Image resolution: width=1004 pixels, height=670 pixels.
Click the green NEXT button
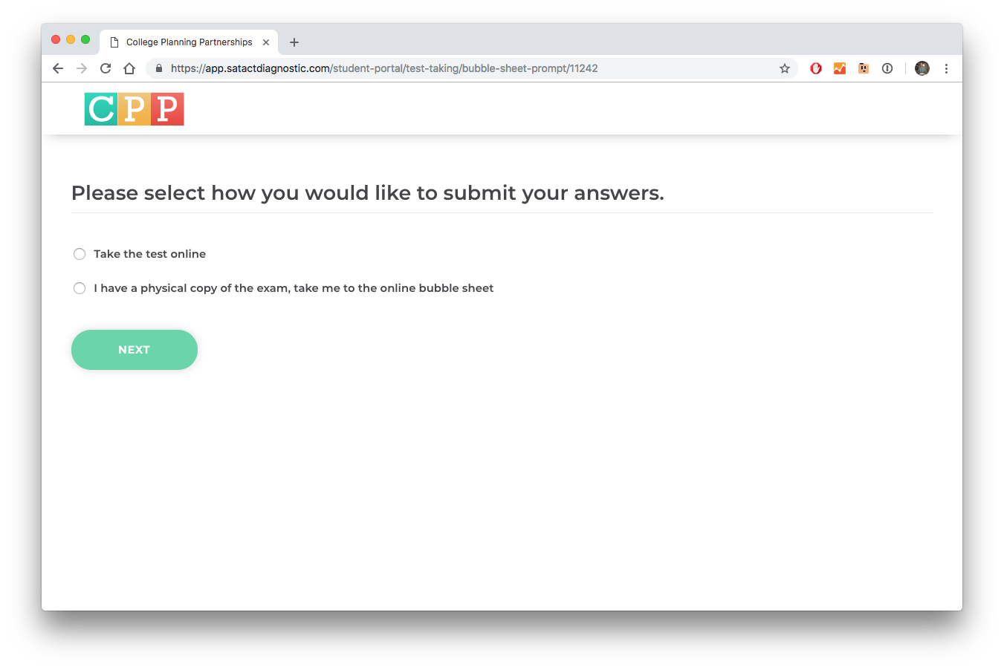135,350
